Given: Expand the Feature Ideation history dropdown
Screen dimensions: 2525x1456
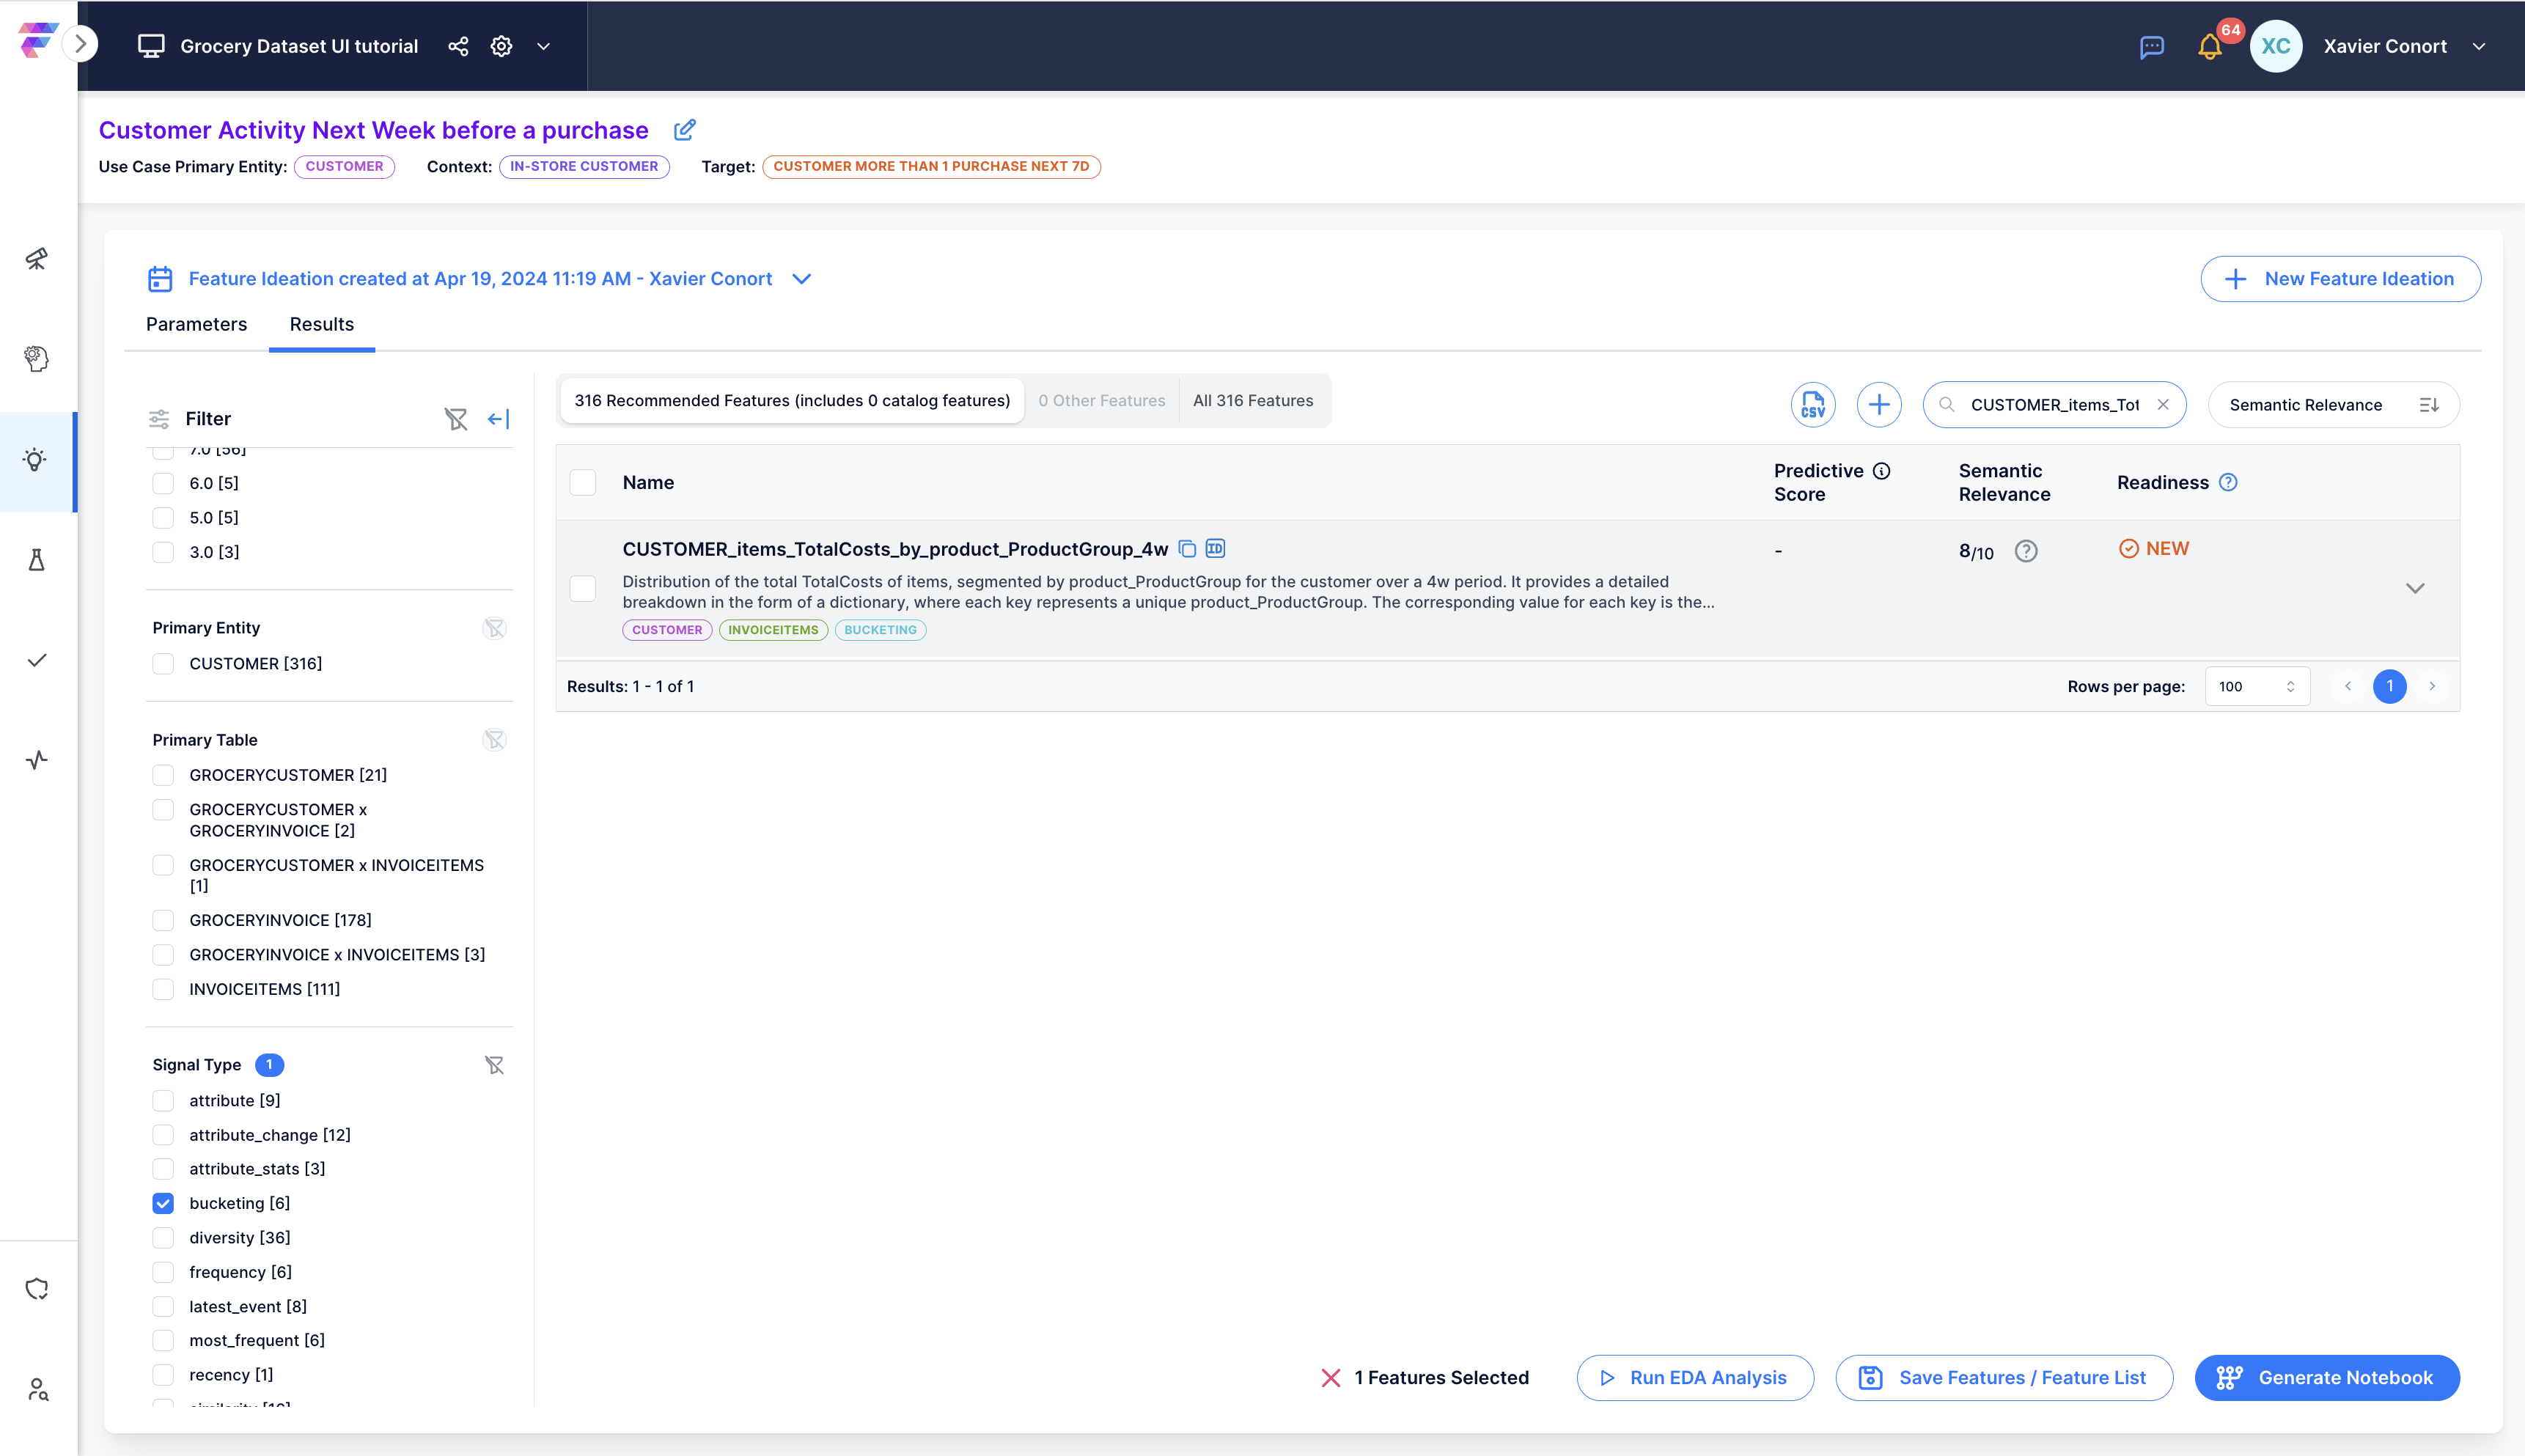Looking at the screenshot, I should 801,279.
